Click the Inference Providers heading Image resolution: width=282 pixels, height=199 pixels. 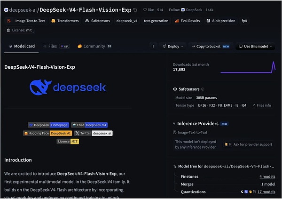pyautogui.click(x=198, y=124)
